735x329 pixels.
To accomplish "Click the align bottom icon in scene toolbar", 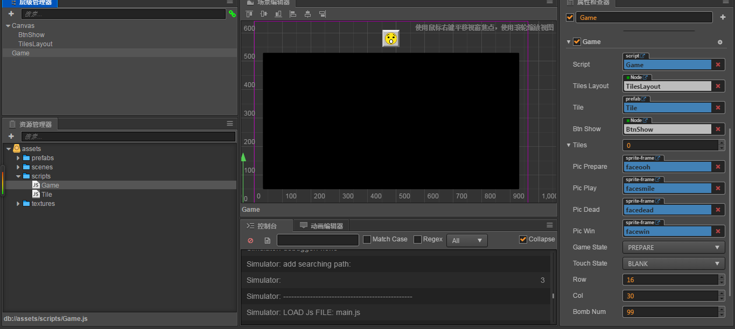I will pyautogui.click(x=278, y=14).
